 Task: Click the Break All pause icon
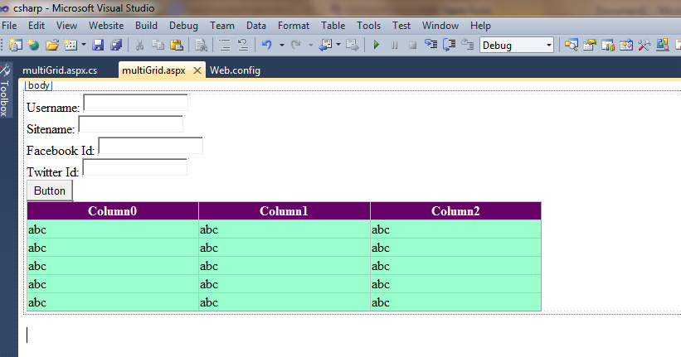[x=394, y=45]
